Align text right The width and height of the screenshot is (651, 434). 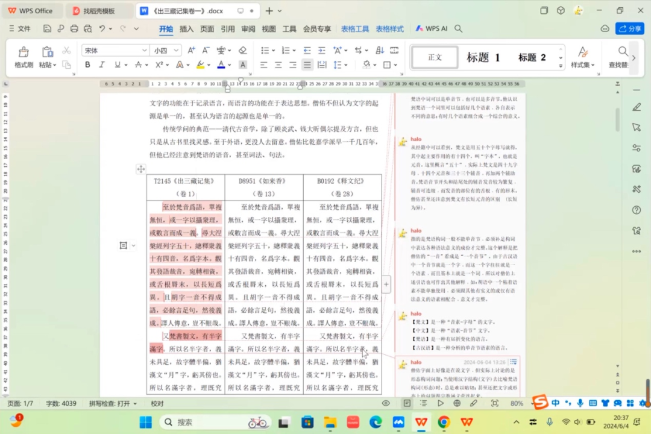click(x=293, y=64)
